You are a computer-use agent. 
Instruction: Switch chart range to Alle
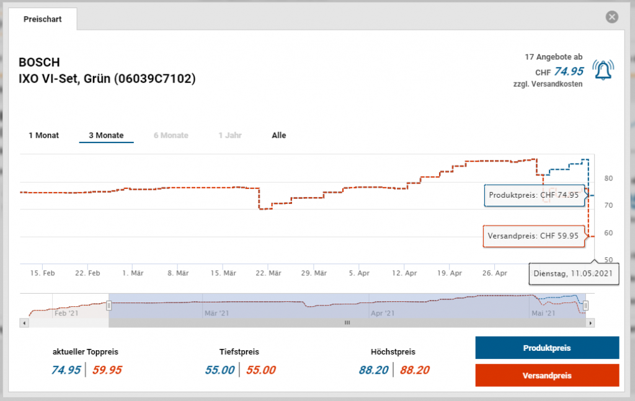pyautogui.click(x=279, y=135)
